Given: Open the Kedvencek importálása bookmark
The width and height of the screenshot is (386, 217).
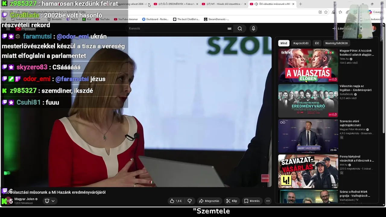Looking at the screenshot, I should [x=25, y=19].
